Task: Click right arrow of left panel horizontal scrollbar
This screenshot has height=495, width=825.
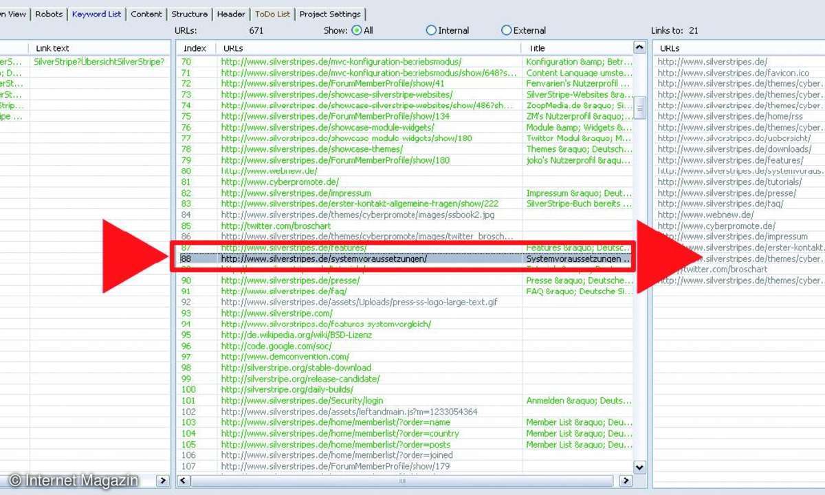Action: (162, 481)
